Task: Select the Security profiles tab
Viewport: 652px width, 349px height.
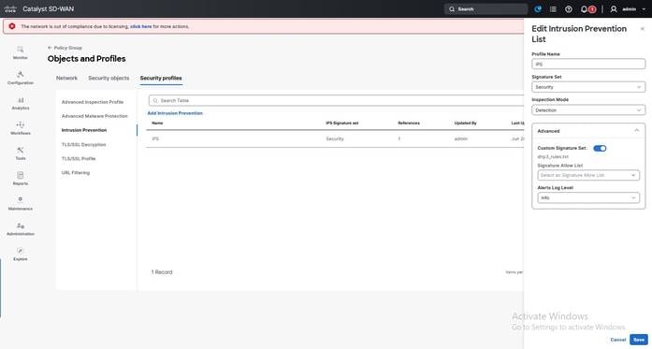Action: pos(161,79)
